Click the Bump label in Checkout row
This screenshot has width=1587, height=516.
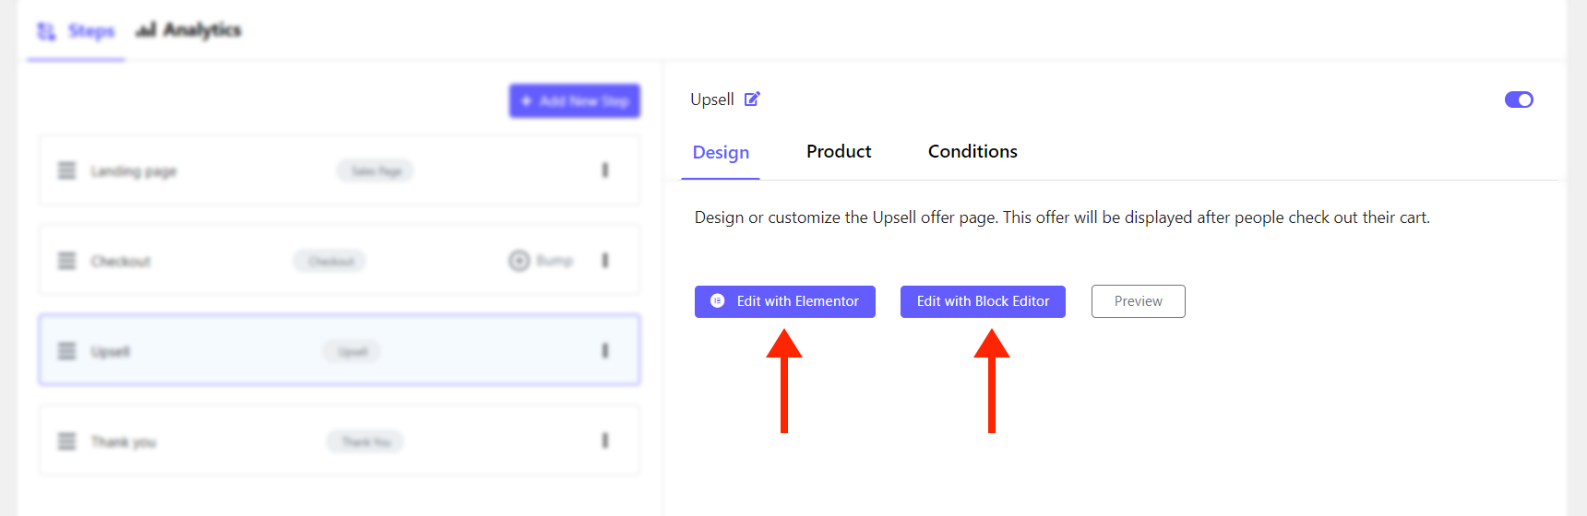pyautogui.click(x=555, y=261)
